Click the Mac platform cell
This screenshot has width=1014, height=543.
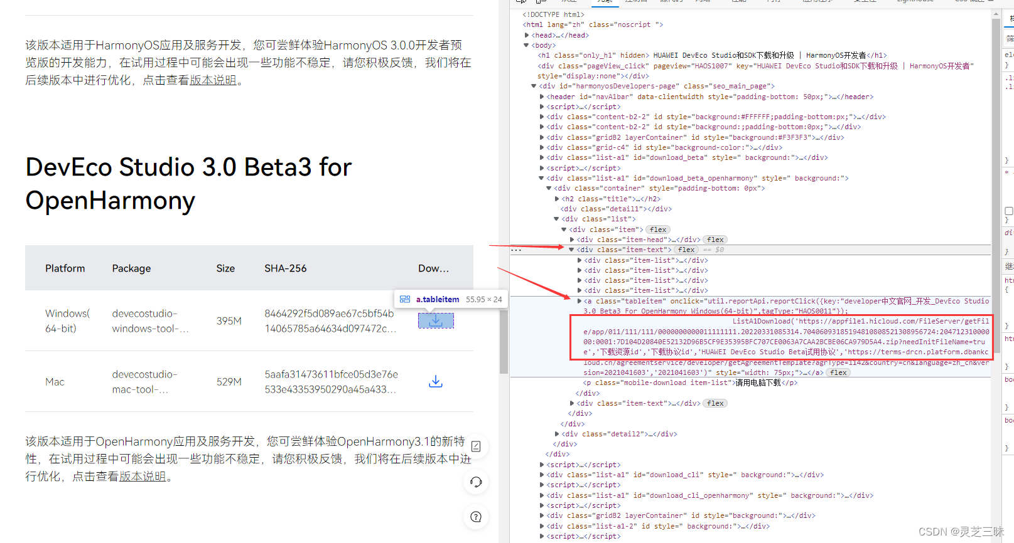pos(55,381)
